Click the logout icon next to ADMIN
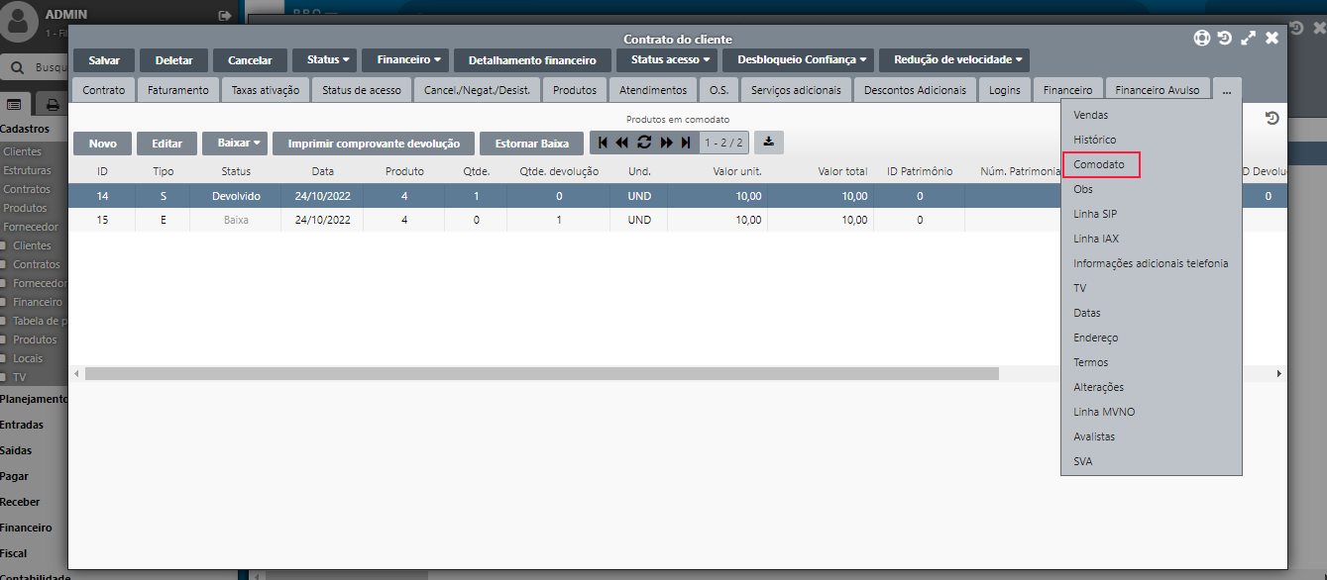This screenshot has height=580, width=1327. click(225, 16)
